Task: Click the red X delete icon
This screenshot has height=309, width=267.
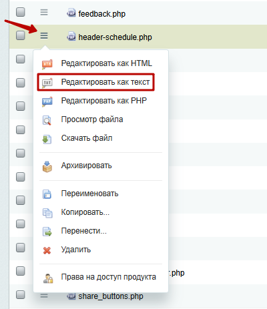Action: [x=47, y=250]
